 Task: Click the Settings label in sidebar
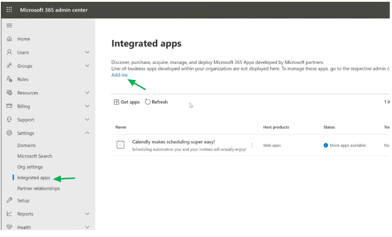(x=26, y=133)
